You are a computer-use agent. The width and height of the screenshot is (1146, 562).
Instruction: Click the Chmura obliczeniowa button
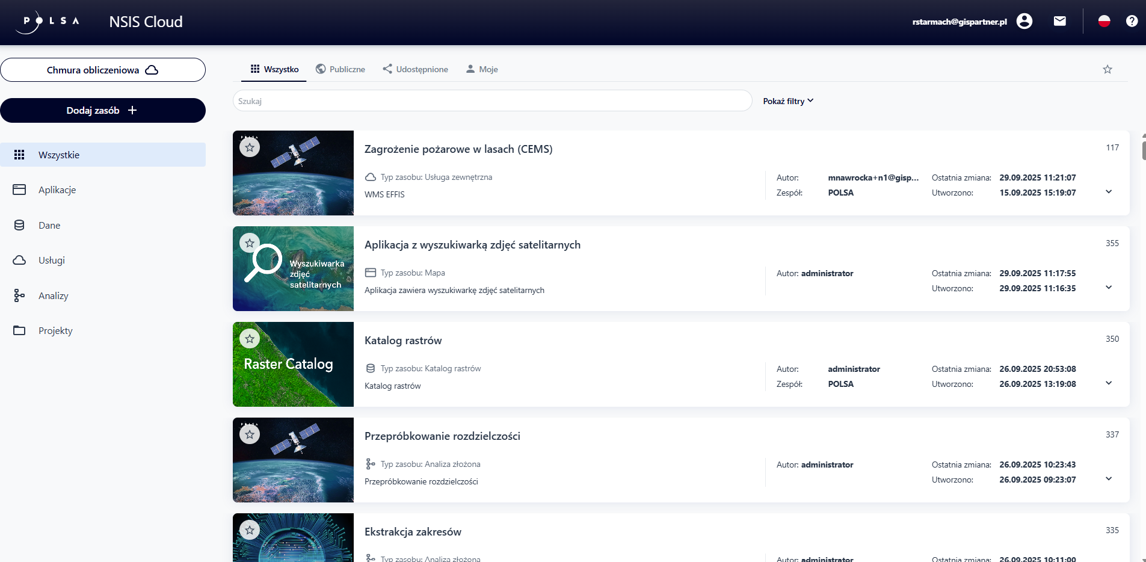(x=102, y=70)
